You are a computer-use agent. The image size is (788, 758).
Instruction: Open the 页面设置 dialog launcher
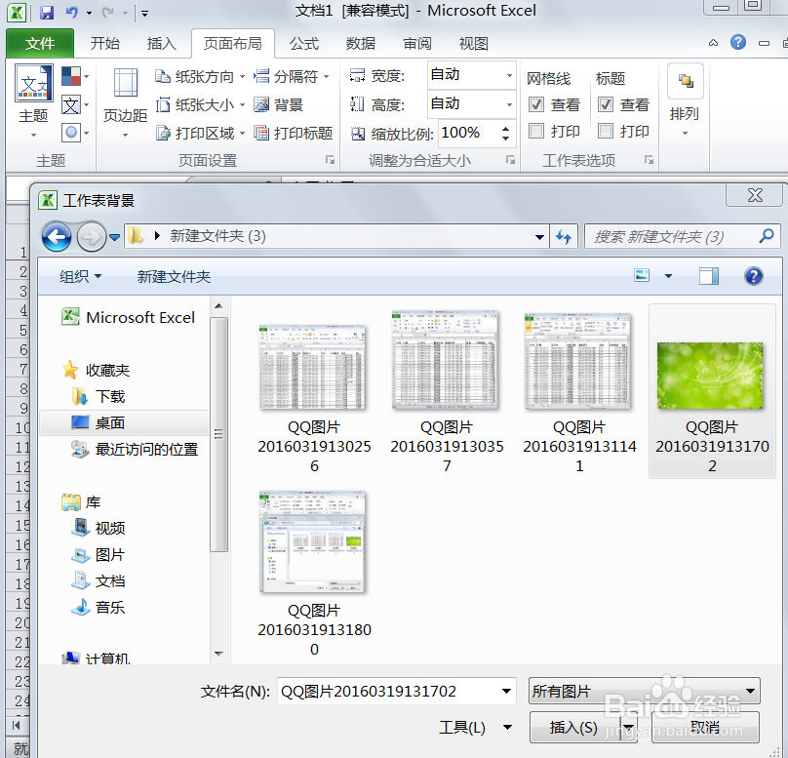(x=330, y=160)
